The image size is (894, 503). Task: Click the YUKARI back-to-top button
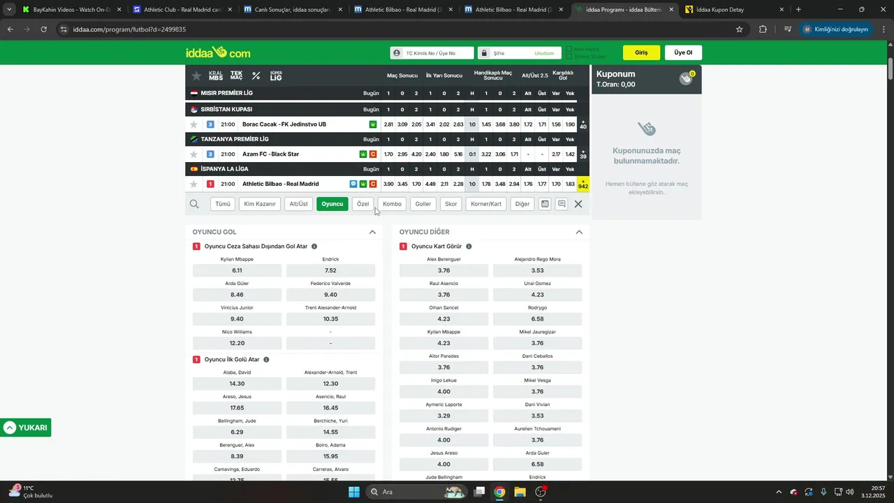point(26,428)
